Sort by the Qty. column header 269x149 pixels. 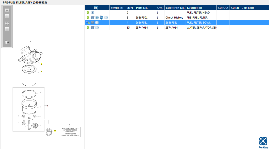point(160,8)
